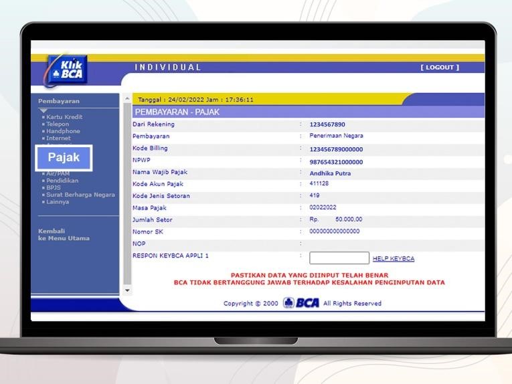Viewport: 512px width, 384px height.
Task: Click scrollbar up arrow
Action: (x=127, y=99)
